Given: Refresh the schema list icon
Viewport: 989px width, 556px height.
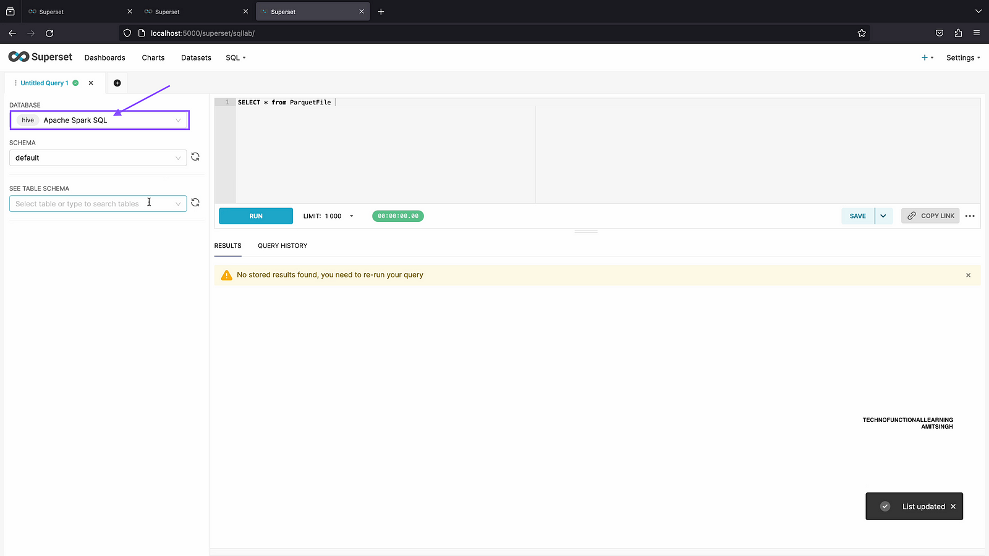Looking at the screenshot, I should coord(195,157).
